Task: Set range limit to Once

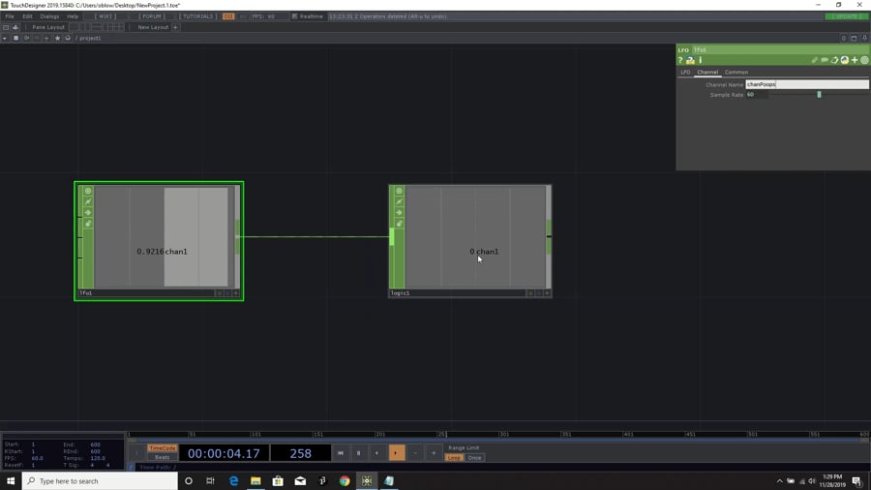Action: [x=474, y=457]
